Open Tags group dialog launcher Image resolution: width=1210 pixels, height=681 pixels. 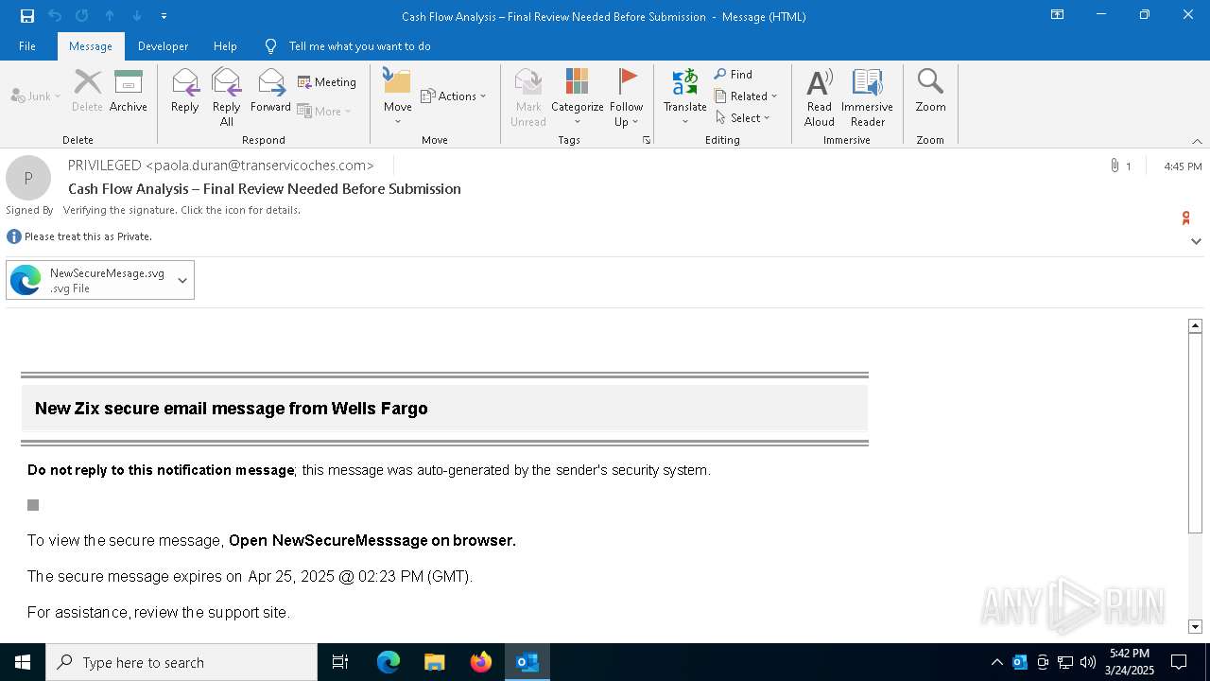(x=648, y=140)
